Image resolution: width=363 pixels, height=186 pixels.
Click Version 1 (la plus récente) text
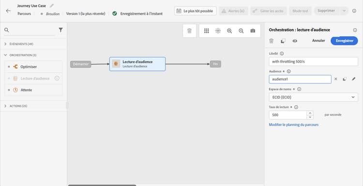pyautogui.click(x=86, y=13)
